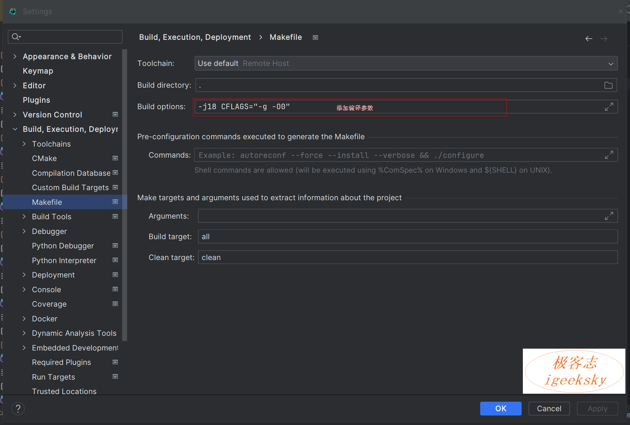Viewport: 630px width, 425px height.
Task: Expand the Commands field editor
Action: click(609, 155)
